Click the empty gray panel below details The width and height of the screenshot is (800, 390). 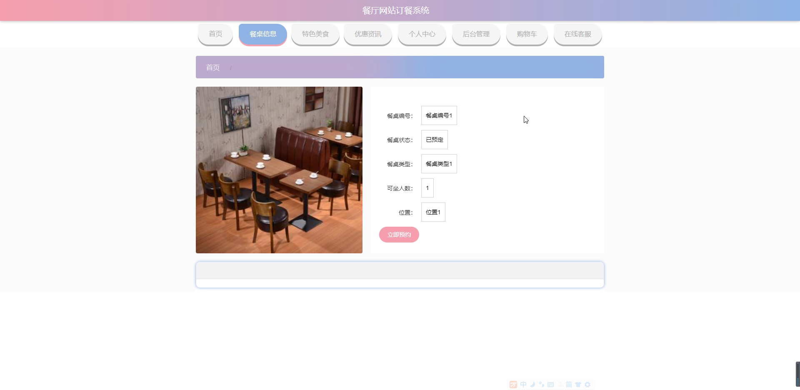400,271
